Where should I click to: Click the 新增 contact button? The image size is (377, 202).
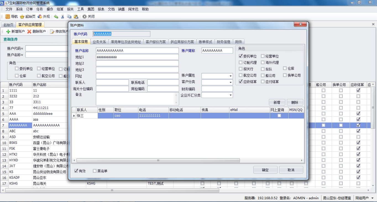[277, 102]
